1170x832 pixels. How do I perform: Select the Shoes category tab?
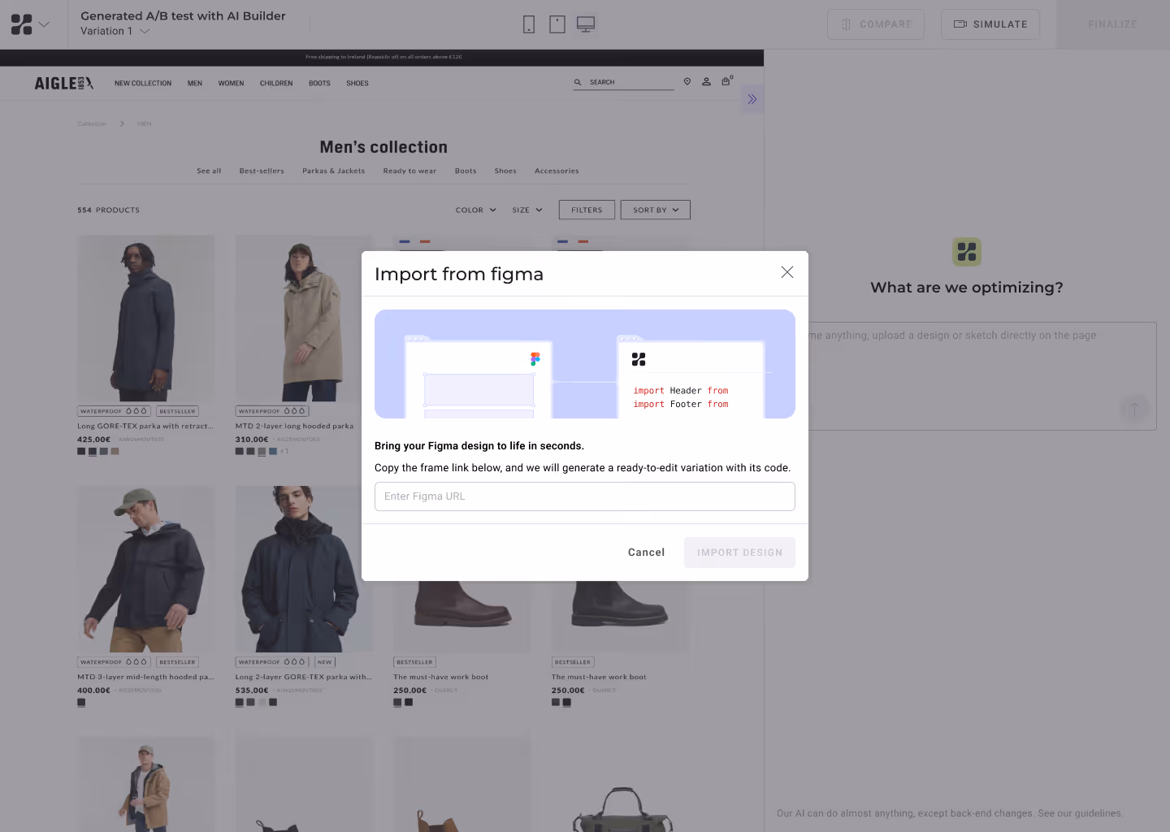(x=505, y=171)
